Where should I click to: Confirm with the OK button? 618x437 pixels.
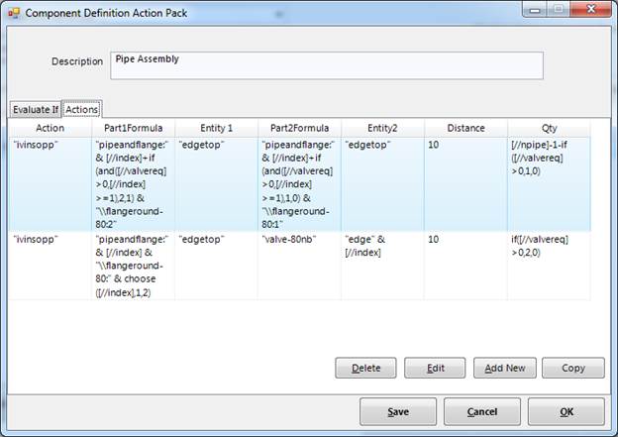point(566,410)
